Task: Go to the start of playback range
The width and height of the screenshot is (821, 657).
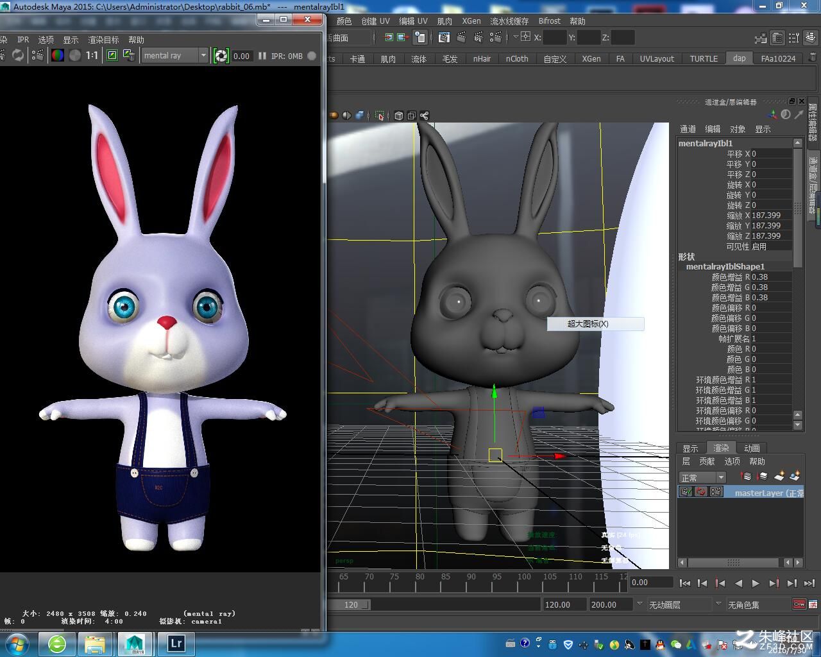Action: [685, 583]
